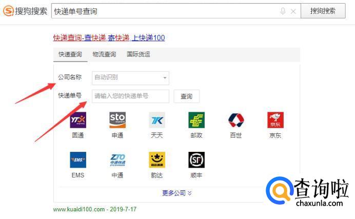The height and width of the screenshot is (219, 355).
Task: Click the 搜狗搜索 search button
Action: coord(323,11)
